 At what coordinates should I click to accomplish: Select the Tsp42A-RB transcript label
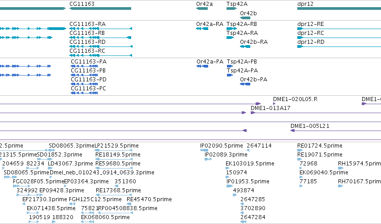click(x=241, y=24)
